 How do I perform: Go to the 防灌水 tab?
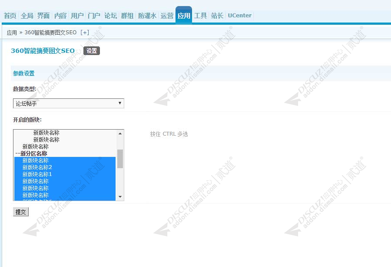pos(147,16)
